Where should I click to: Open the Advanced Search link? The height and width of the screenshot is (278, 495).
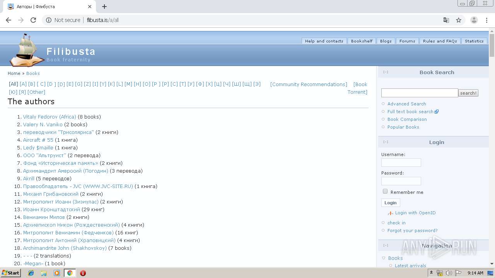click(x=407, y=104)
